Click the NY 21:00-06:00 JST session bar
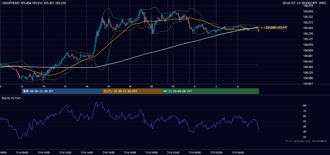This screenshot has height=155, width=330. (210, 91)
